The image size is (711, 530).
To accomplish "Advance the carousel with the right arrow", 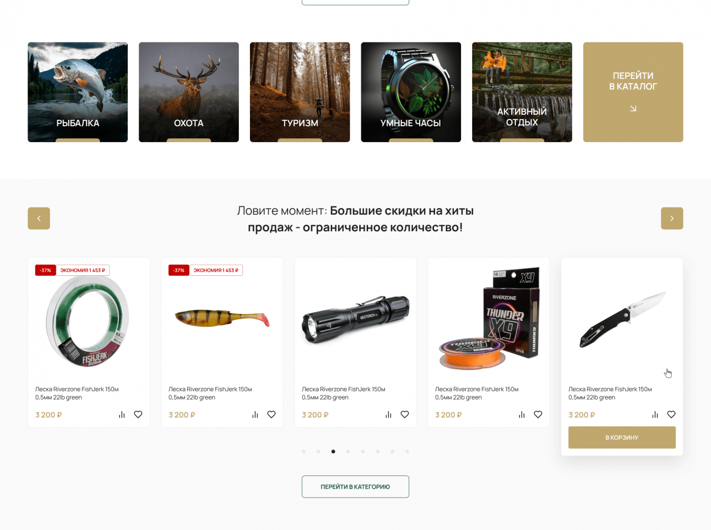I will pyautogui.click(x=672, y=218).
